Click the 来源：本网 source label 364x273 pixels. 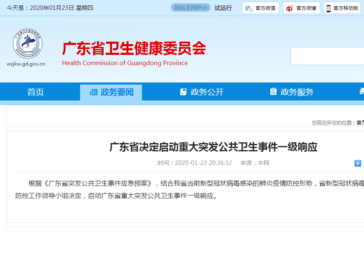[x=255, y=163]
